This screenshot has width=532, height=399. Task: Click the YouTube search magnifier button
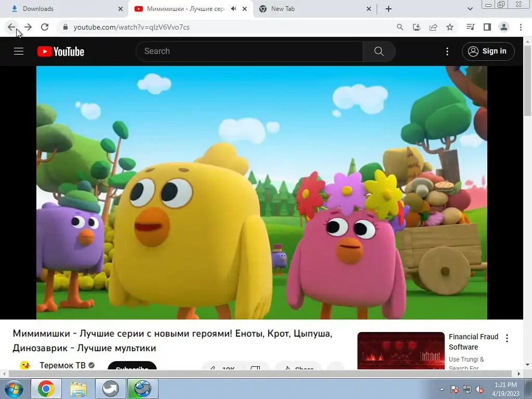tap(379, 51)
